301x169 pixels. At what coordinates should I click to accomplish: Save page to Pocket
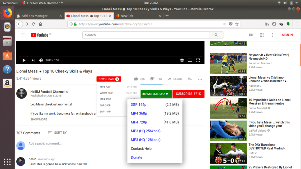(231, 24)
